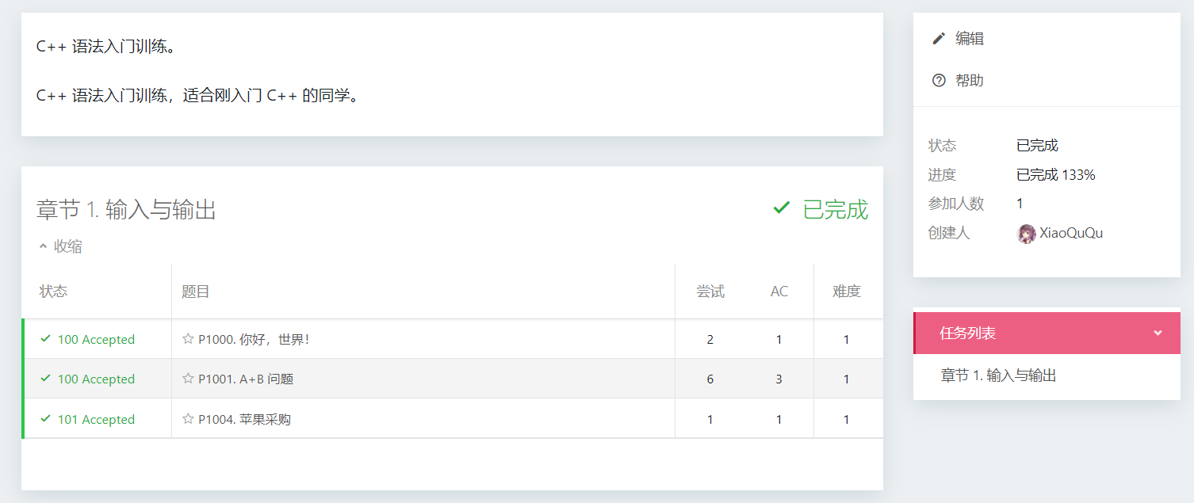Click difficulty 1 for P1004
Screen dimensions: 1194x503
click(846, 418)
